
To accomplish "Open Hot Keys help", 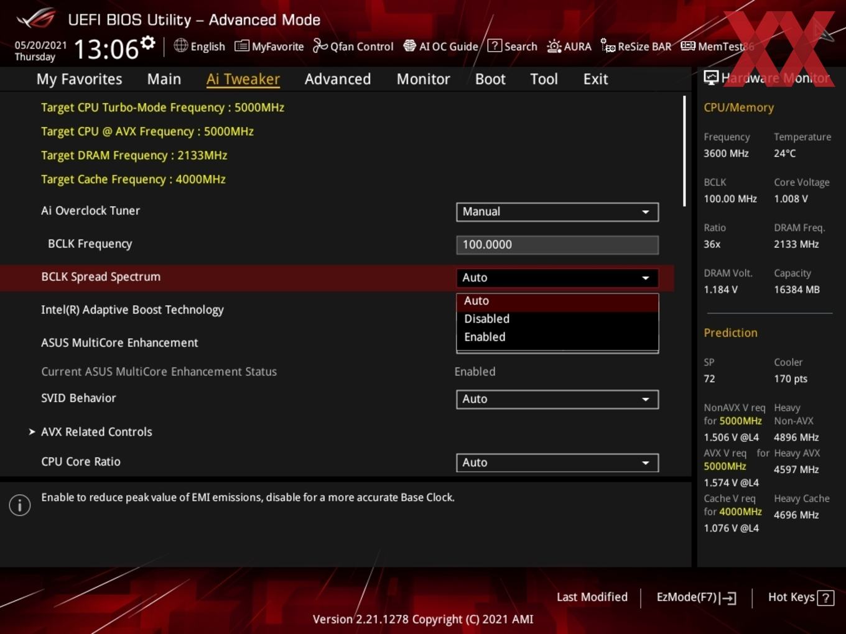I will tap(801, 597).
